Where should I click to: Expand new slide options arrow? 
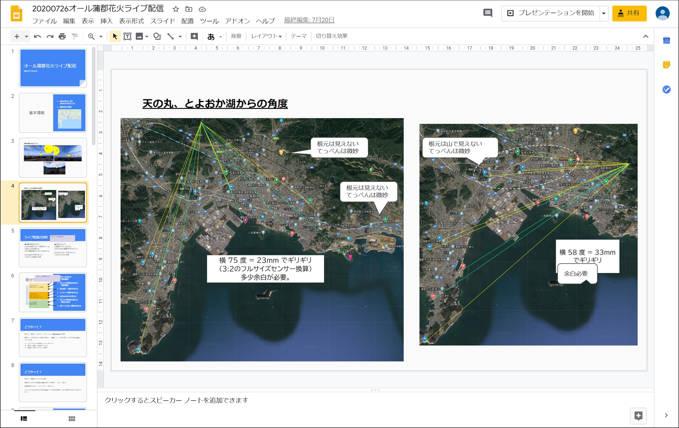tap(27, 36)
